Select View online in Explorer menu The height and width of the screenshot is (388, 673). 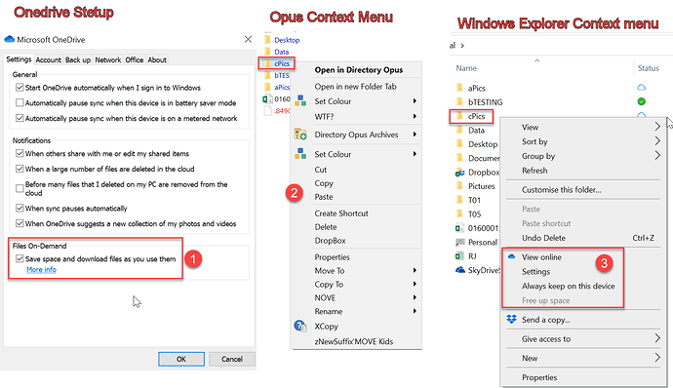[x=541, y=257]
